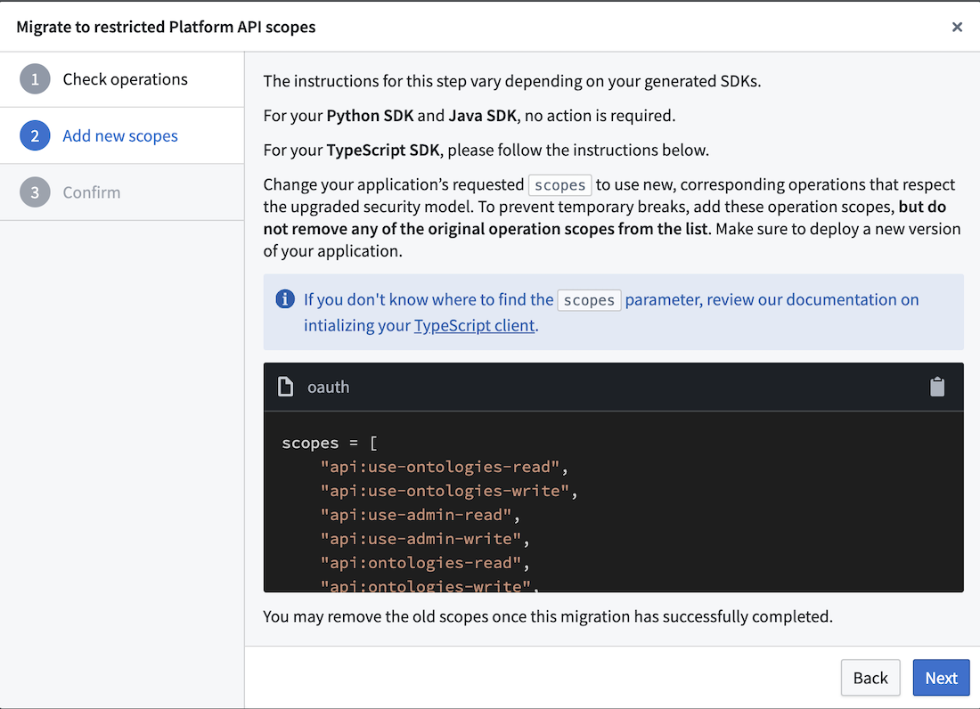Click the step 2 numbered circle
Image resolution: width=980 pixels, height=709 pixels.
click(35, 135)
